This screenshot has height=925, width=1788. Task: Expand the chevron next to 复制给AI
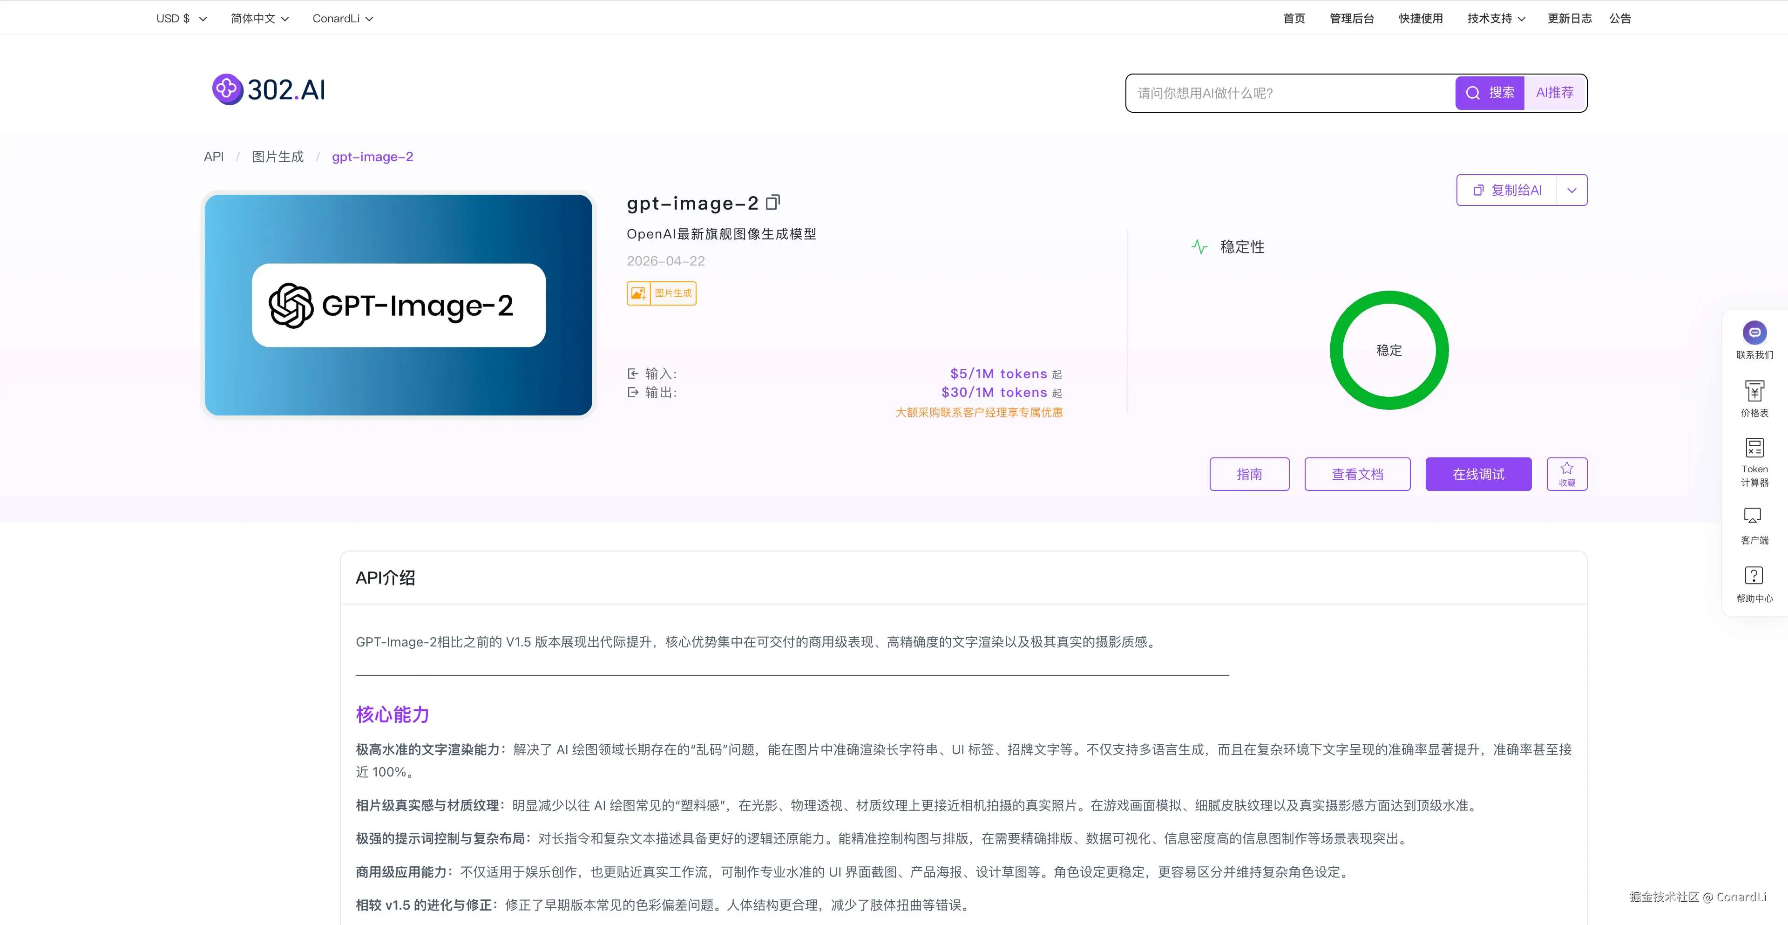tap(1572, 190)
